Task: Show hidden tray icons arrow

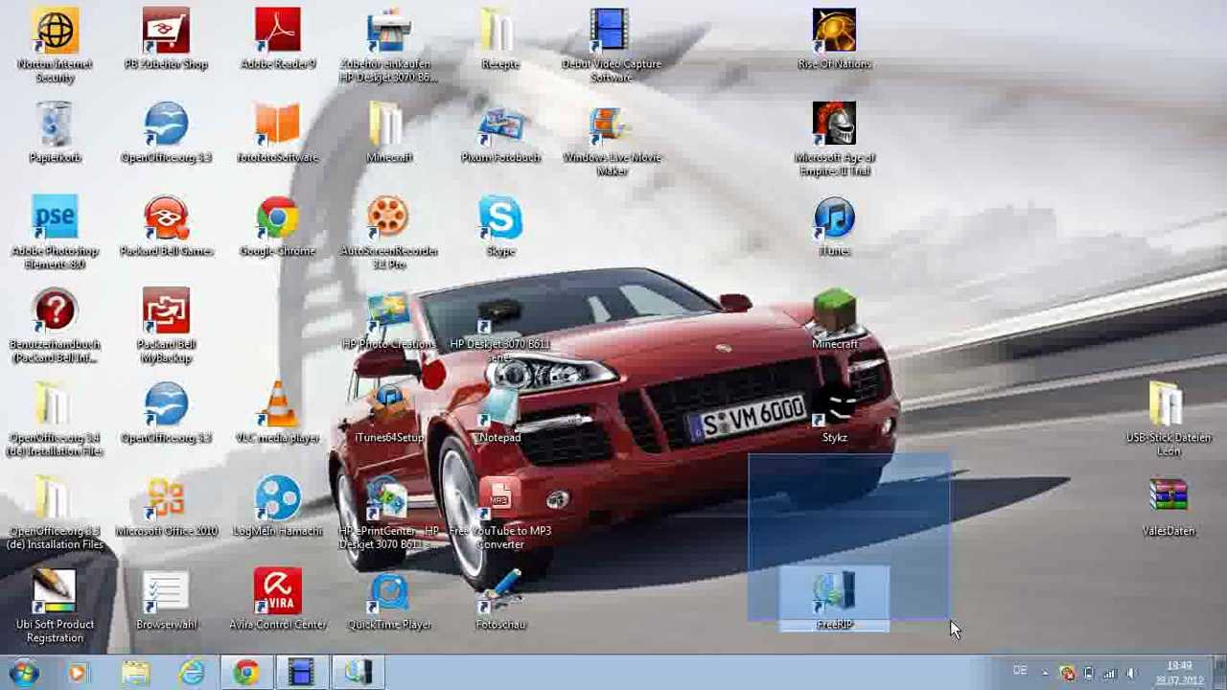Action: pyautogui.click(x=1045, y=673)
